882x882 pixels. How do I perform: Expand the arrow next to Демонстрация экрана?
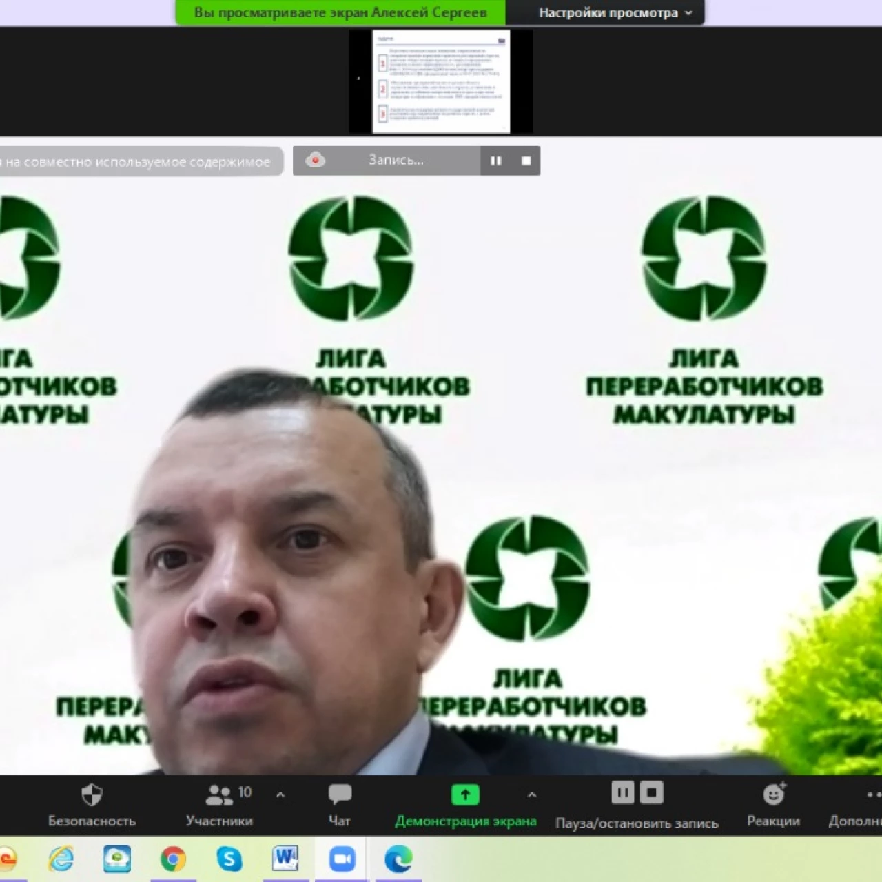point(531,794)
